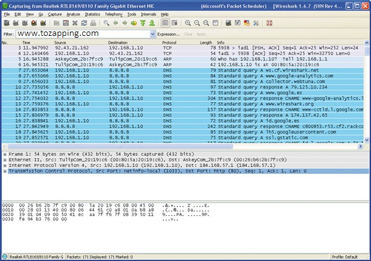Expand Internet Protocol Version 4 details
371x261 pixels.
coord(5,166)
